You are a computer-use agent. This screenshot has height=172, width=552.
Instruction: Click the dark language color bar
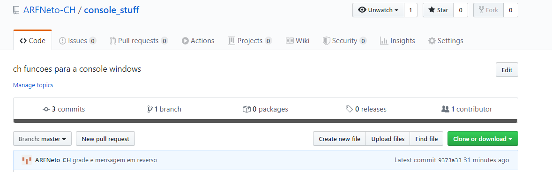(265, 121)
